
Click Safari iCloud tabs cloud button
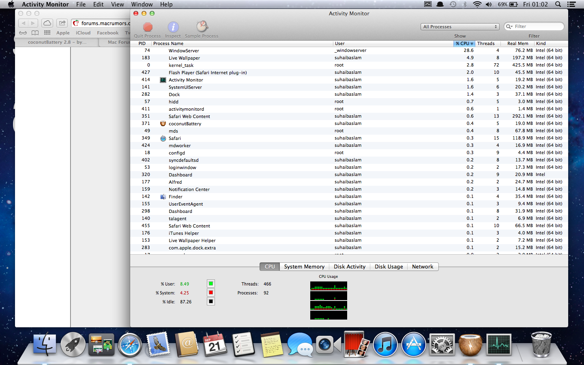(x=47, y=23)
